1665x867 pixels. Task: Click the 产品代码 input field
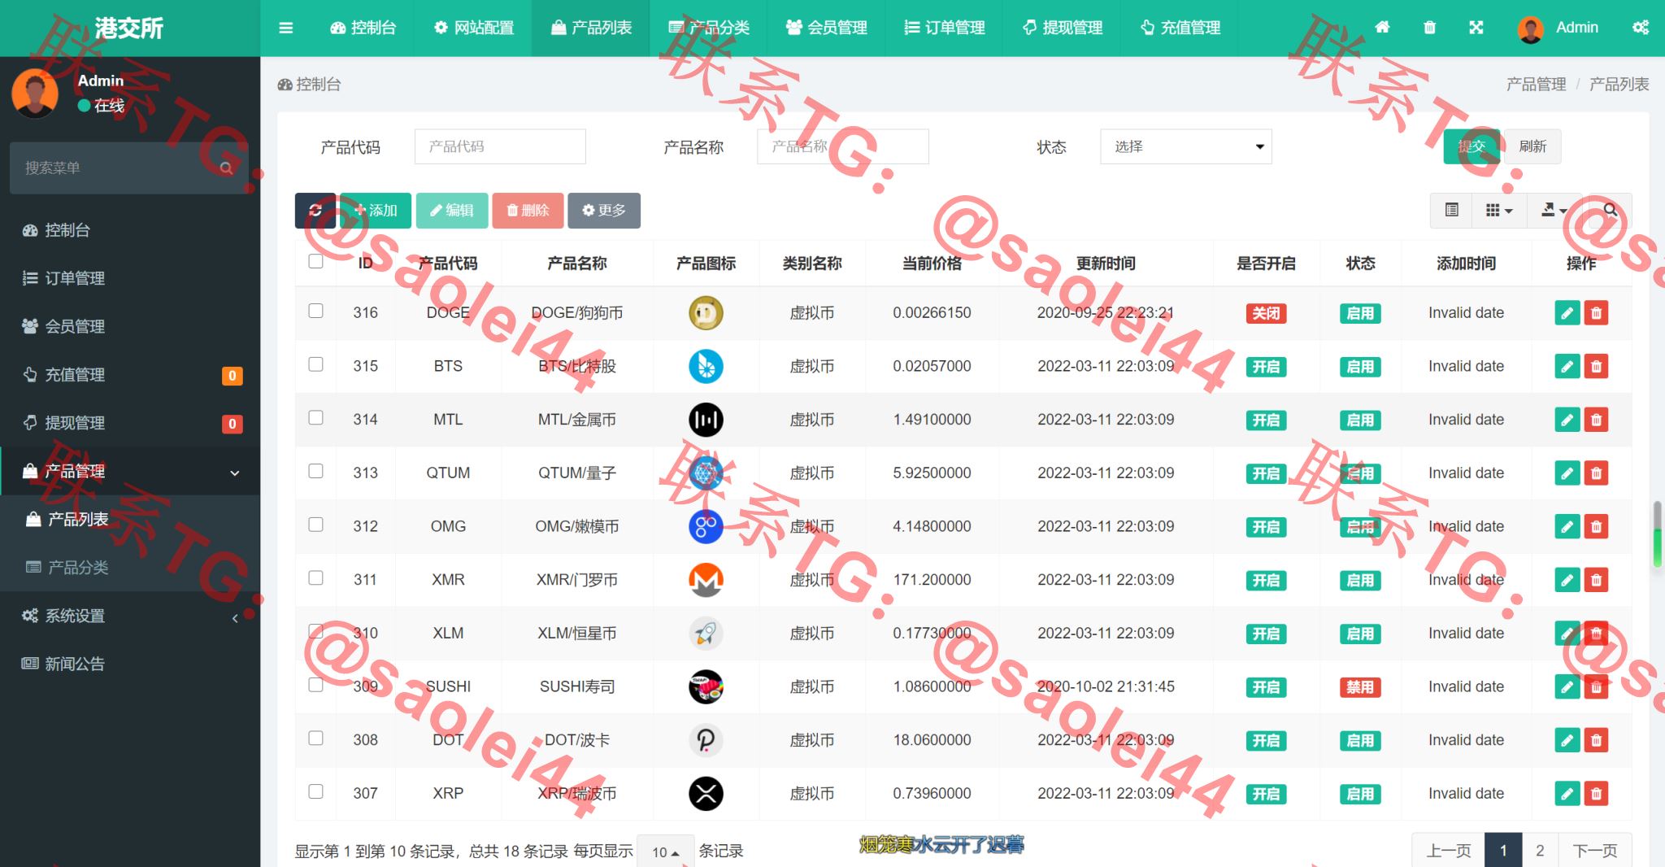[x=500, y=147]
